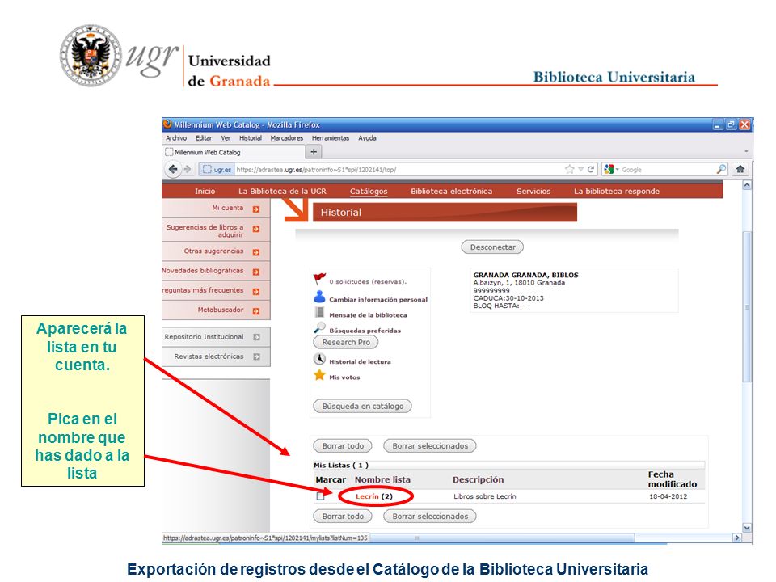776x582 pixels.
Task: Open Servicios navigation link
Action: [x=533, y=191]
